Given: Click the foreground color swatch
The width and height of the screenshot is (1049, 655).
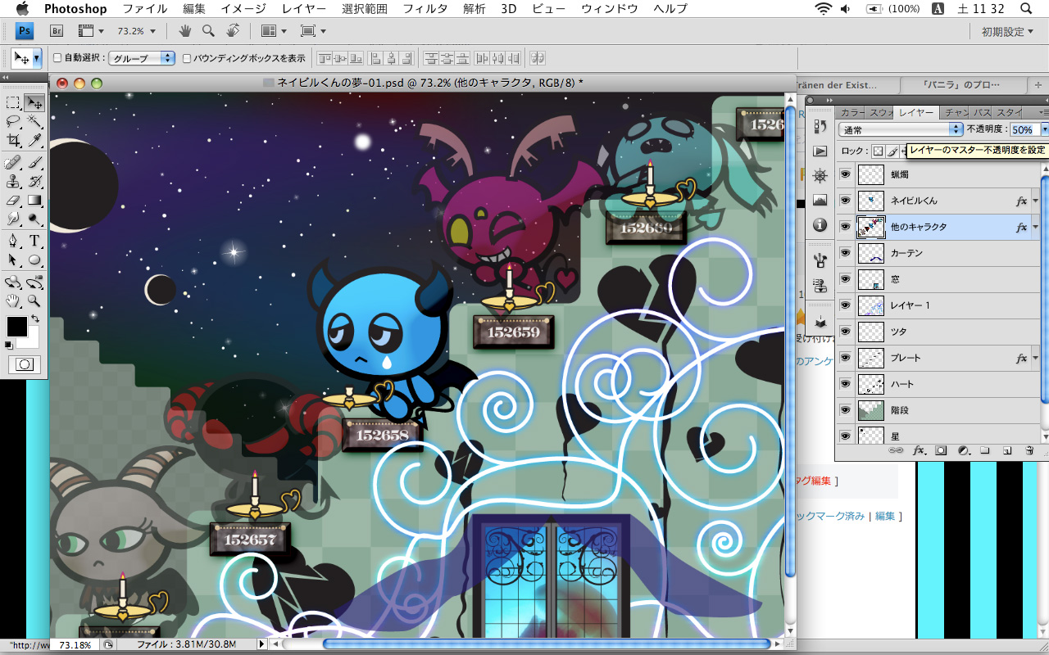Looking at the screenshot, I should pos(16,327).
